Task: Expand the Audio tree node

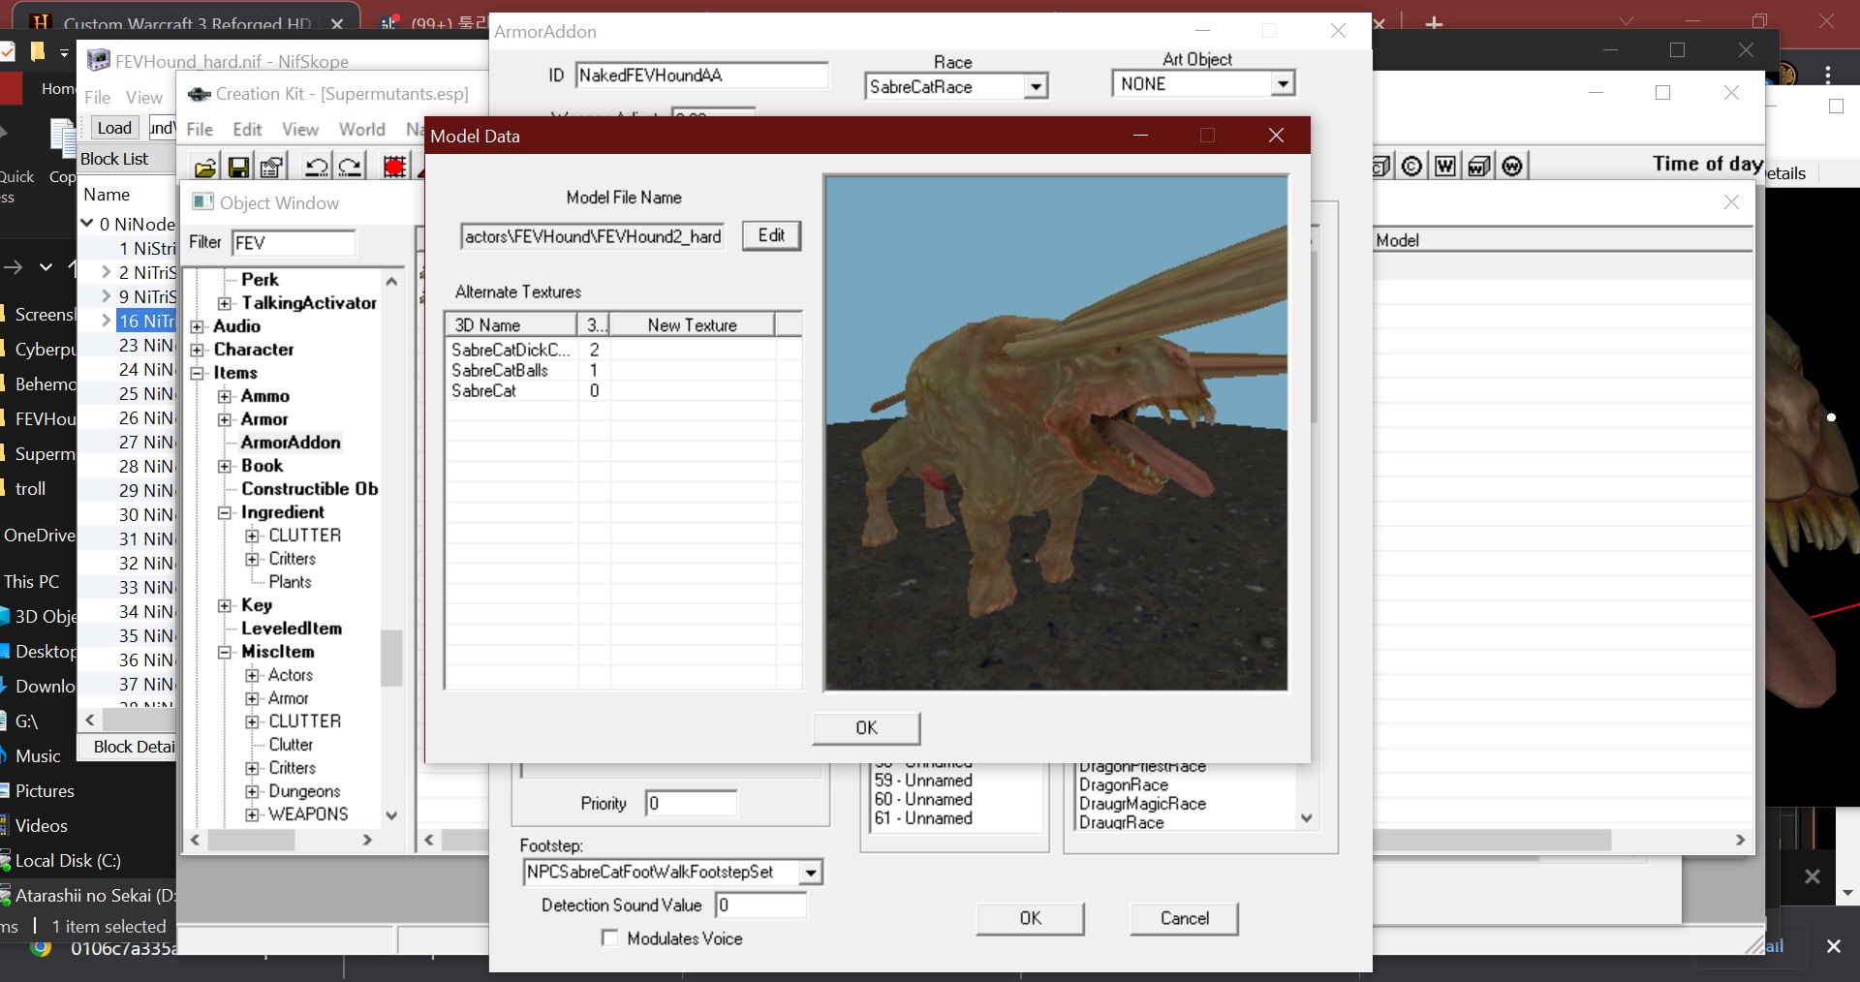Action: tap(198, 326)
